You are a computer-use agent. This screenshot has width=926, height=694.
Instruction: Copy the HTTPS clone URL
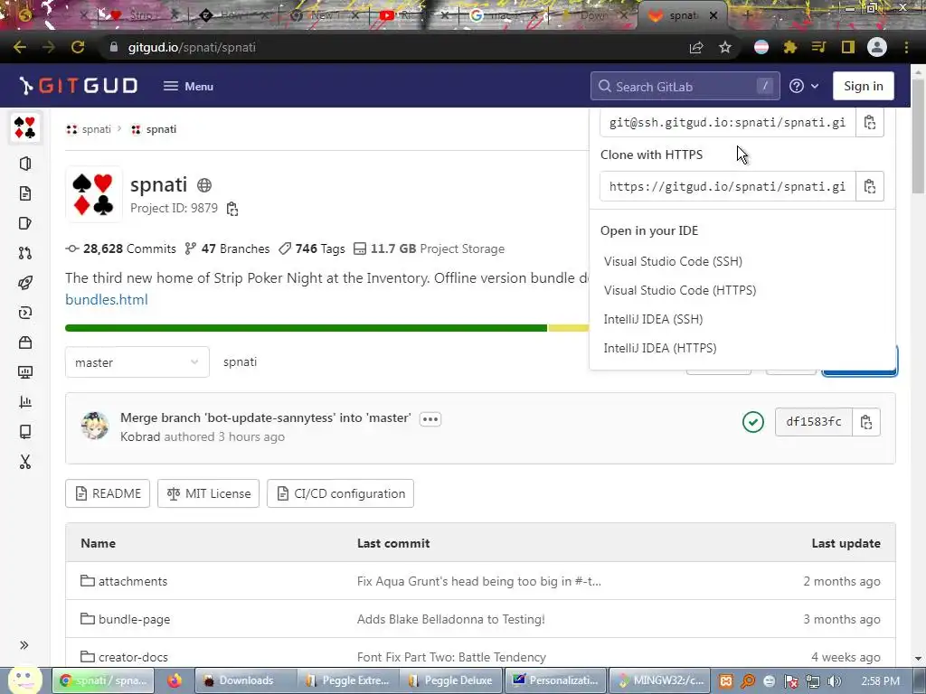coord(869,186)
